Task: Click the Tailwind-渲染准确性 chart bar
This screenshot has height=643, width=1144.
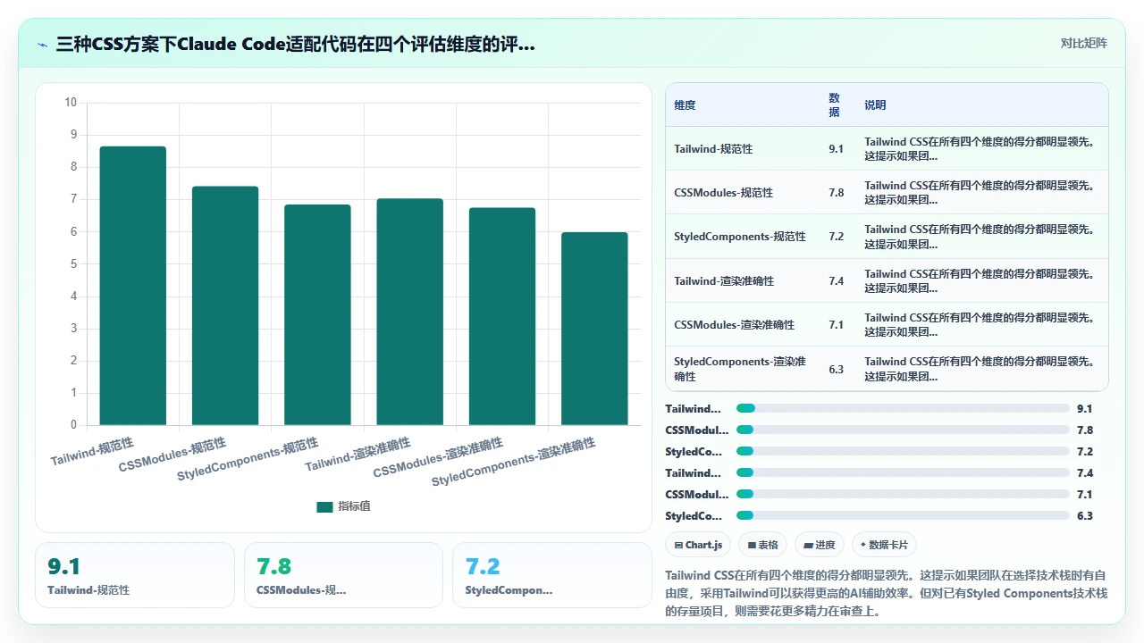Action: 409,312
